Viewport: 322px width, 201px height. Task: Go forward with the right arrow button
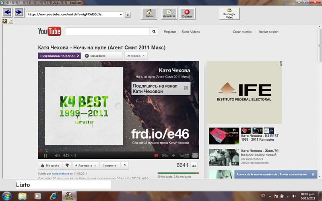(19, 12)
